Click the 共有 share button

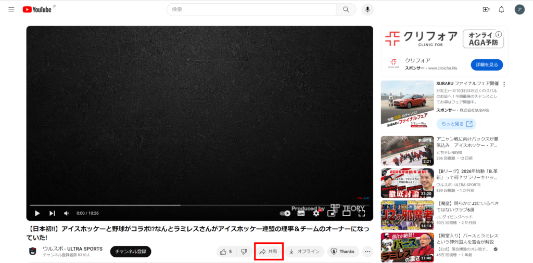pyautogui.click(x=269, y=252)
